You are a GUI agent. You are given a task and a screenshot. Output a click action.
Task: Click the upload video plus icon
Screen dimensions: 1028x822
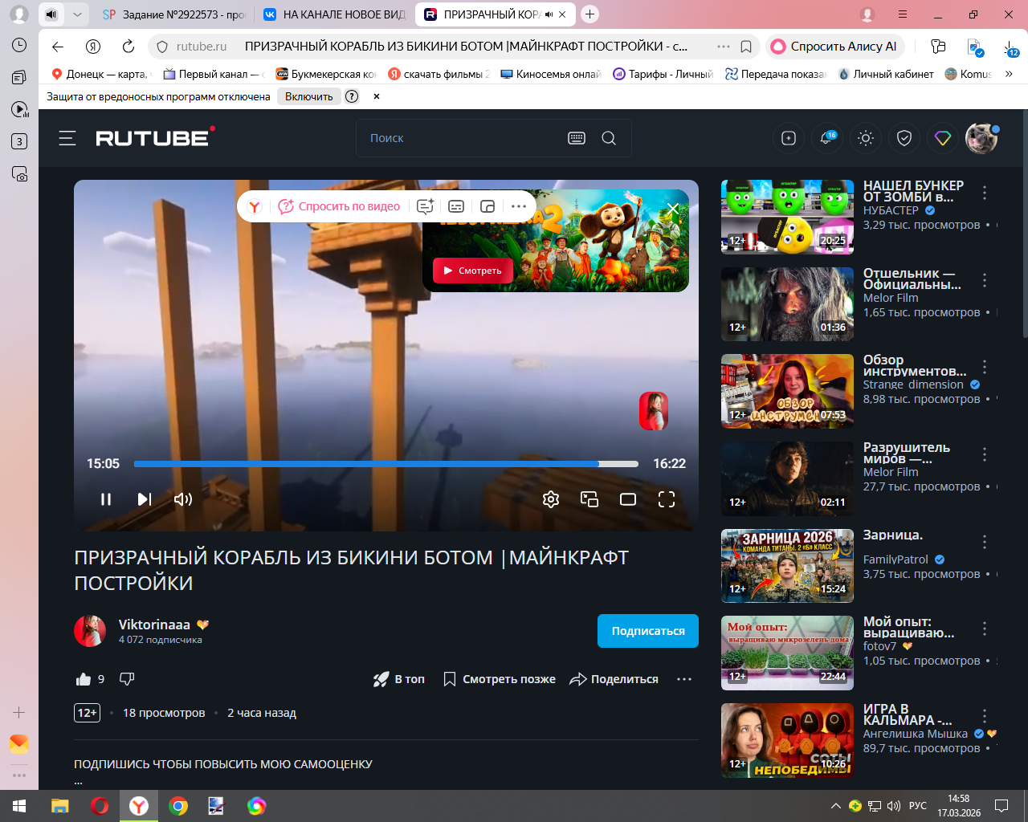[x=789, y=138]
